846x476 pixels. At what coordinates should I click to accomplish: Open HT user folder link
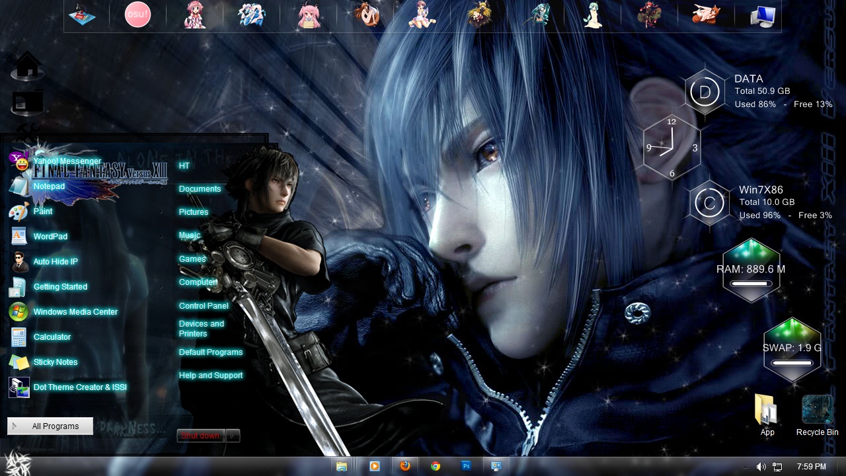184,165
